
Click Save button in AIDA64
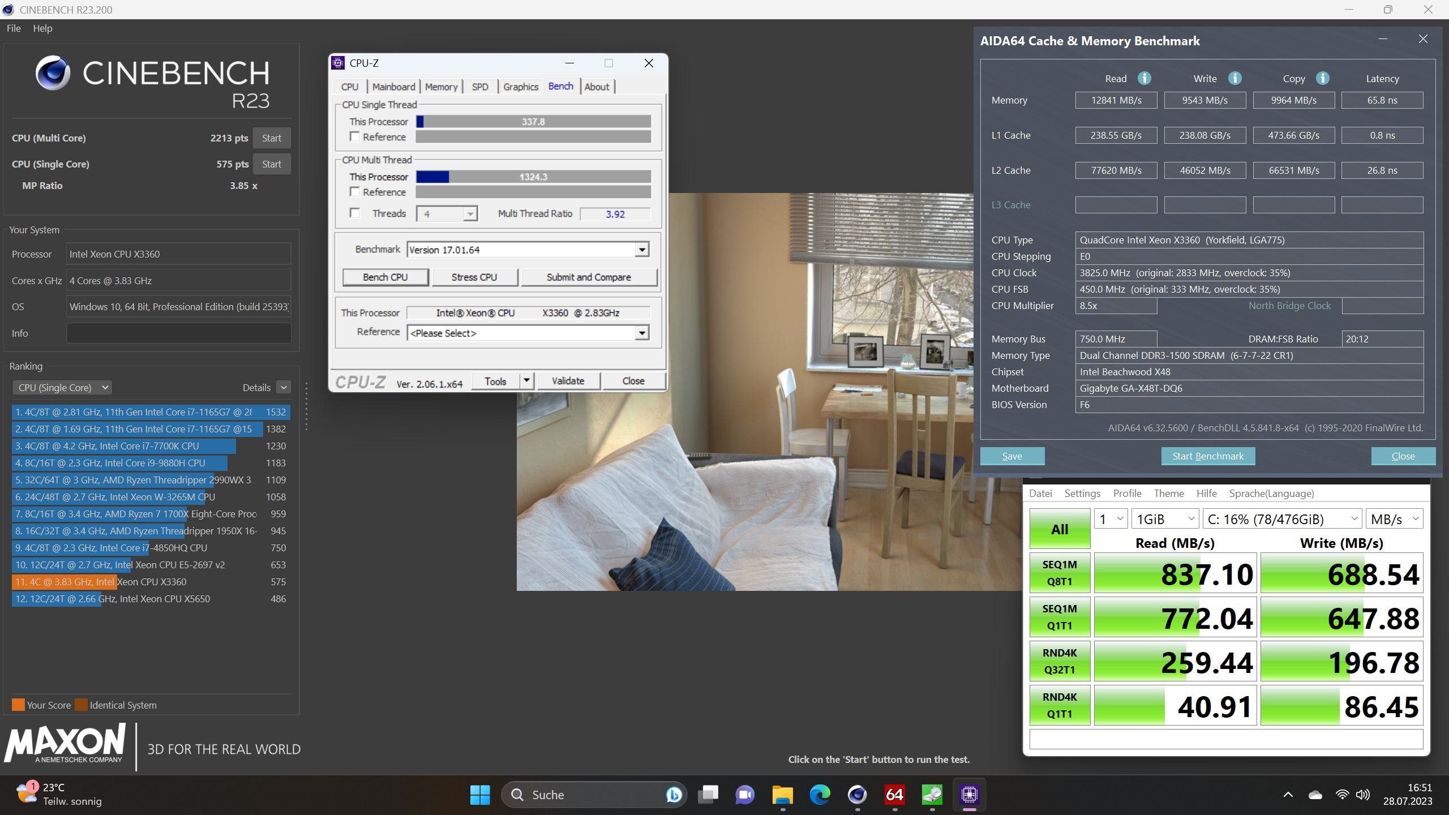point(1012,456)
